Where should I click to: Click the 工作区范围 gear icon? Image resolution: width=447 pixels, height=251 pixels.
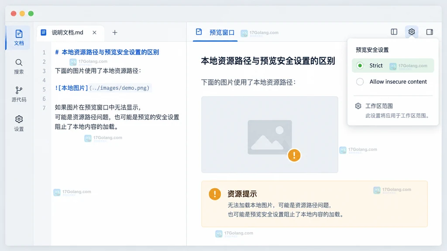(358, 106)
